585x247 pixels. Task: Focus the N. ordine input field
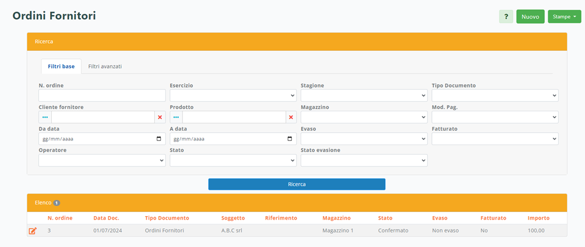pos(102,96)
